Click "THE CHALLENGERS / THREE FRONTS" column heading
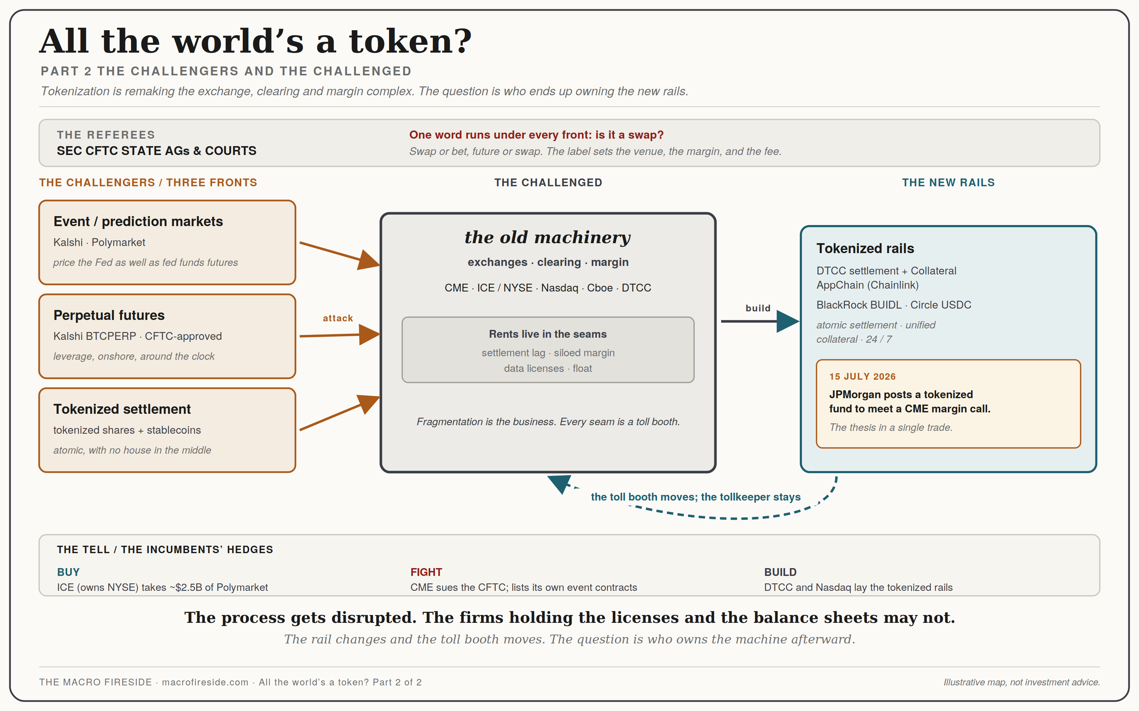Image resolution: width=1139 pixels, height=711 pixels. coord(148,182)
